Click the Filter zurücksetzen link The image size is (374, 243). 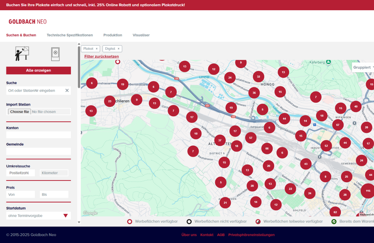click(x=102, y=56)
